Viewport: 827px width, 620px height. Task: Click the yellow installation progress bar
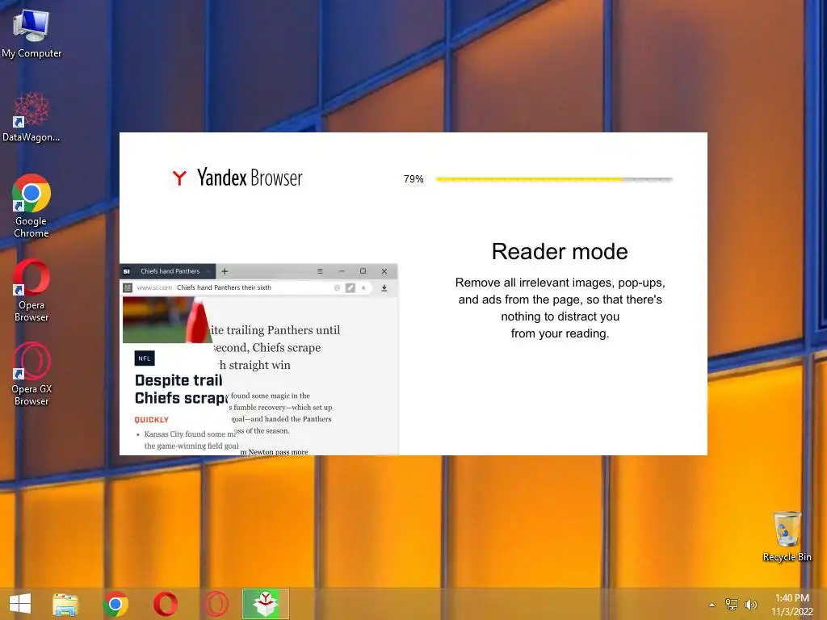click(x=554, y=179)
